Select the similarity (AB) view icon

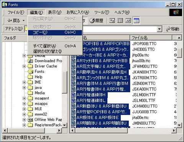pos(128,21)
